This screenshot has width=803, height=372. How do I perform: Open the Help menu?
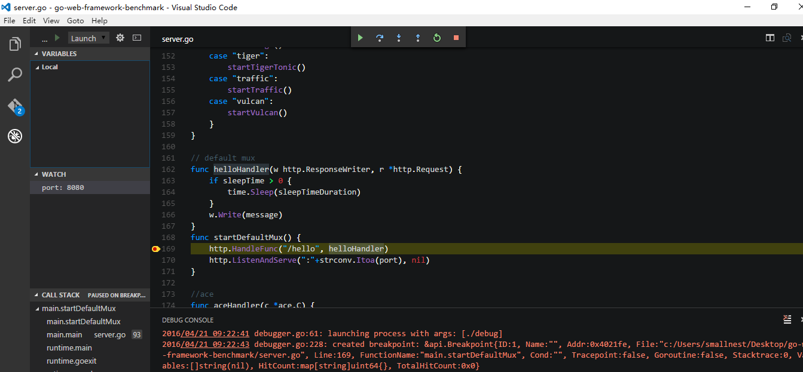(x=99, y=20)
